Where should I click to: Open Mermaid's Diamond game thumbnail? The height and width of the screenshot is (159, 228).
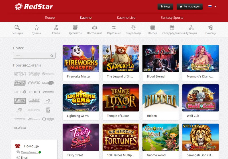[x=200, y=58]
